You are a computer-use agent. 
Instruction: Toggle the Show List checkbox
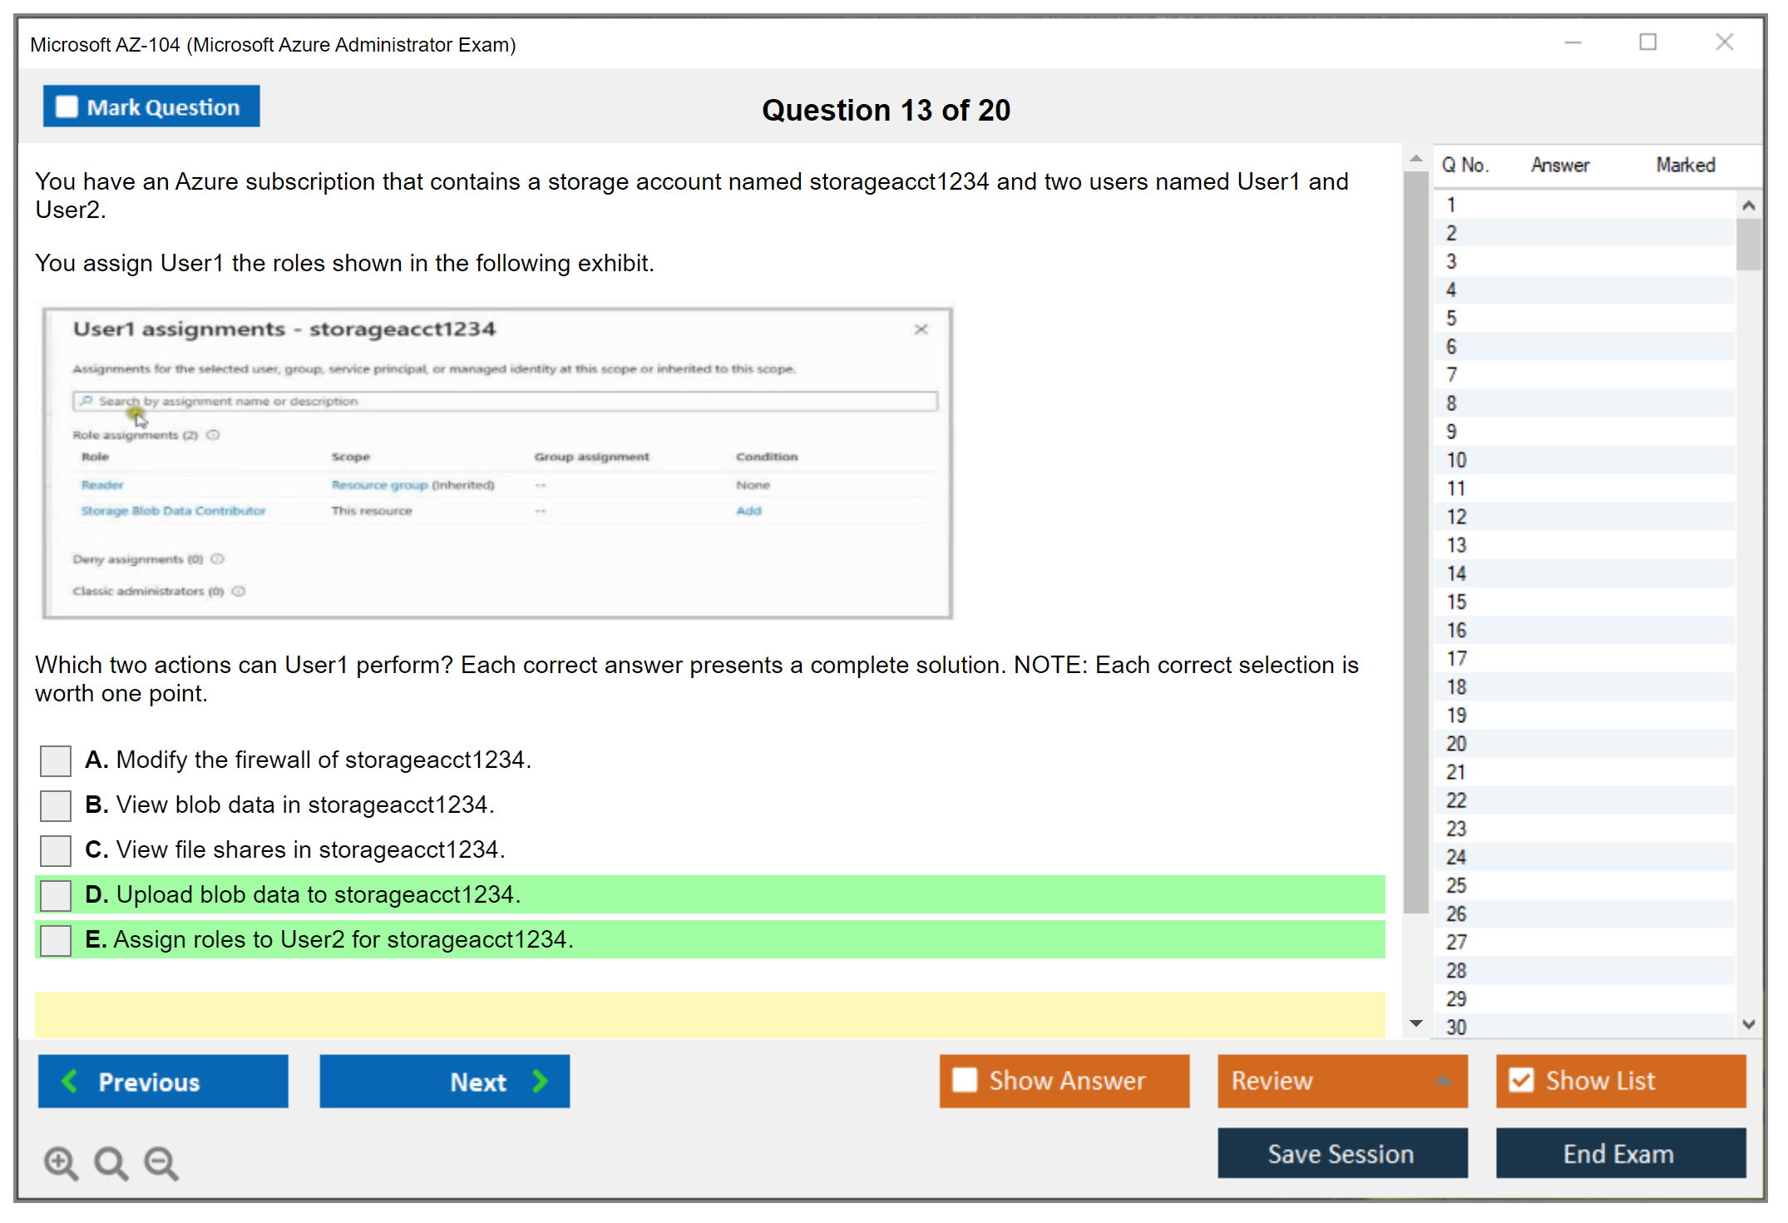pos(1522,1081)
